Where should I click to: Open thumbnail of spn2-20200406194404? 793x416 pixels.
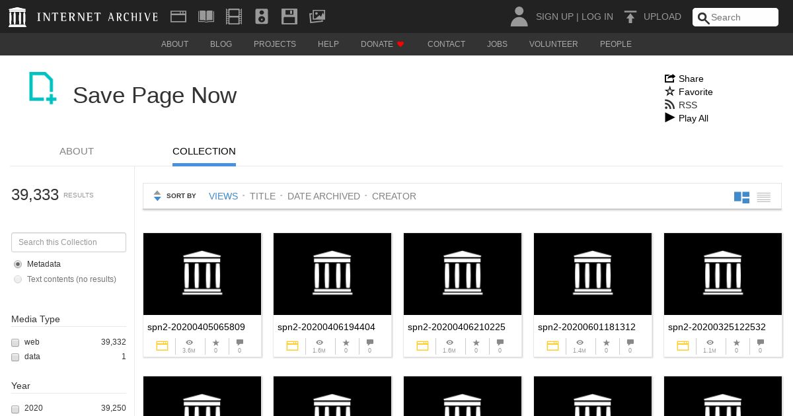coord(332,274)
